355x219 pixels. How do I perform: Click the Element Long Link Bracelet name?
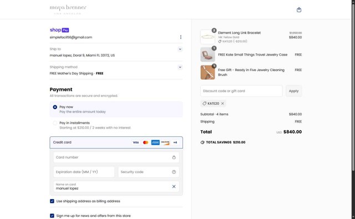pos(239,33)
